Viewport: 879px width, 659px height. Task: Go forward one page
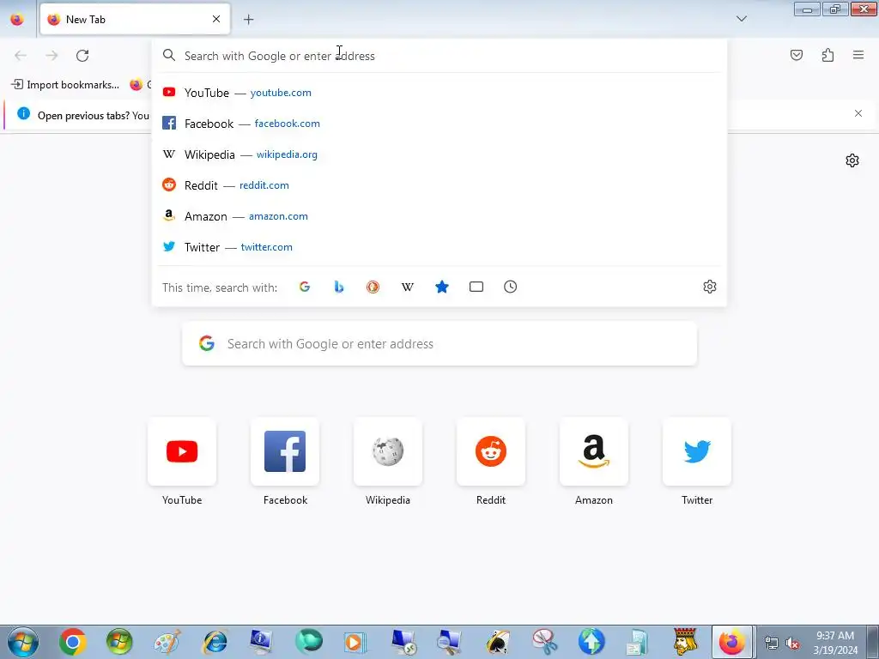[x=52, y=55]
